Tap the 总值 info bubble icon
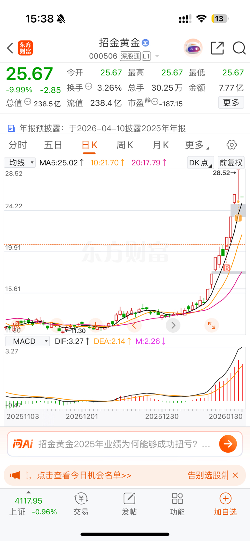The height and width of the screenshot is (541, 250). click(x=28, y=102)
